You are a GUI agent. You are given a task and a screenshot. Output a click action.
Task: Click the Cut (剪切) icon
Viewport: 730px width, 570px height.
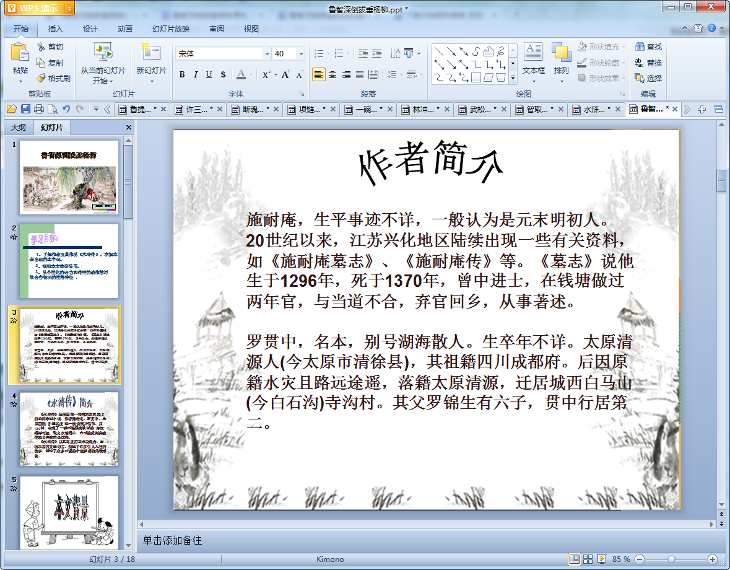point(41,47)
